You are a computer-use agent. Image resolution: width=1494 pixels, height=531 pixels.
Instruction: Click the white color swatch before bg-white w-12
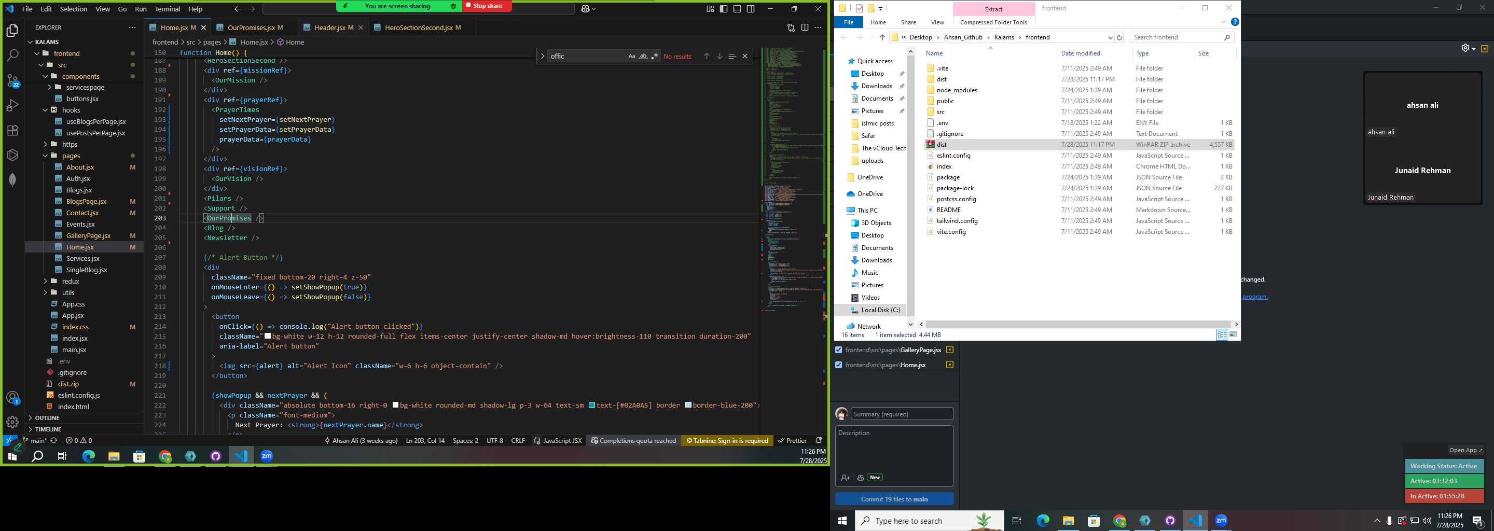coord(267,336)
